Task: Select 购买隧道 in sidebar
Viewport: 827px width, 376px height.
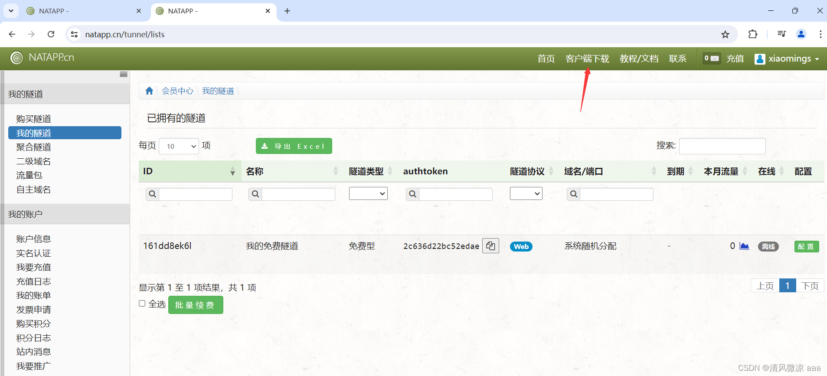Action: click(34, 119)
